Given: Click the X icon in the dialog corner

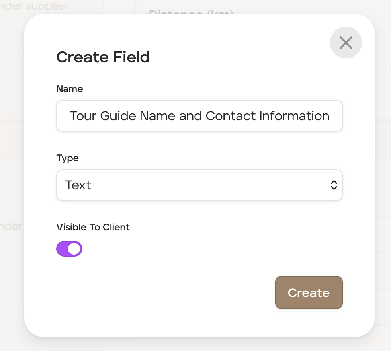Looking at the screenshot, I should pyautogui.click(x=346, y=43).
